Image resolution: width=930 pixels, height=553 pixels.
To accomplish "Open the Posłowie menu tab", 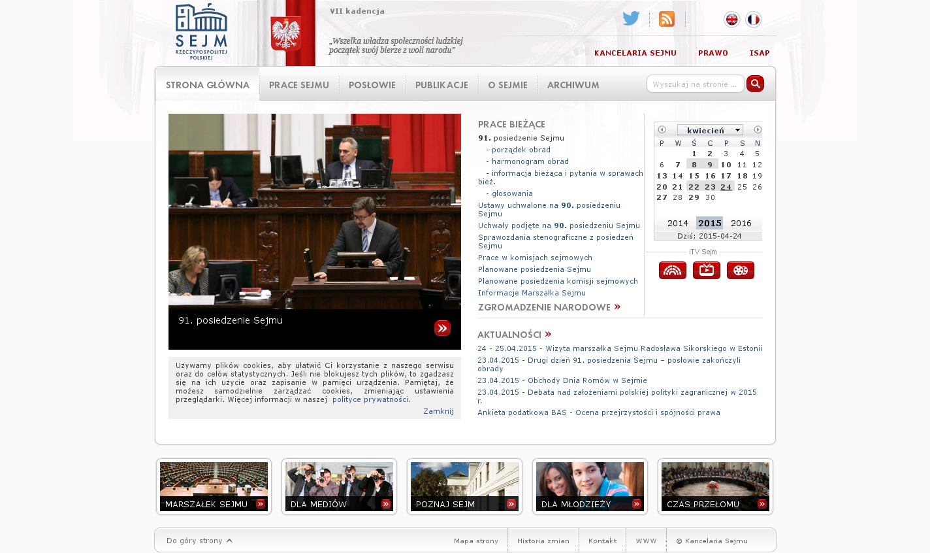I will (x=372, y=85).
